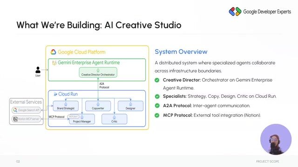Click the 'across infrastructure boundaries' sentence

188,71
